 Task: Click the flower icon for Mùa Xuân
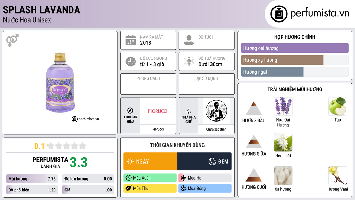(129, 178)
